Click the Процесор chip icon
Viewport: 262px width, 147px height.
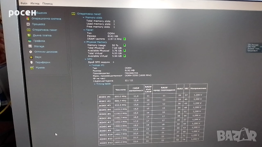pyautogui.click(x=28, y=24)
